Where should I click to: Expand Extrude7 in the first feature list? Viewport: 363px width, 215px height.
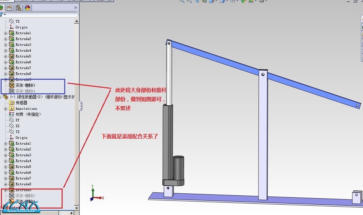[5, 68]
